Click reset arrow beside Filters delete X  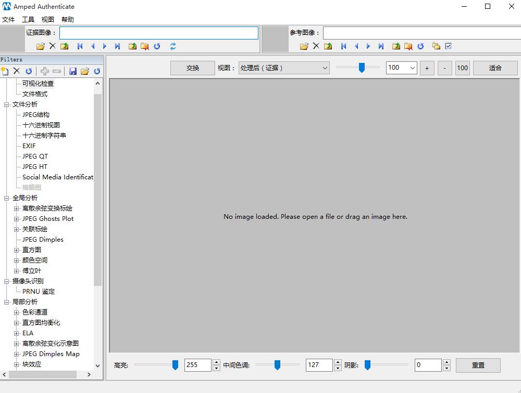pos(29,71)
